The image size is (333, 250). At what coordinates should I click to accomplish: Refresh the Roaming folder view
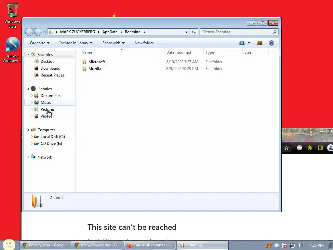point(194,32)
